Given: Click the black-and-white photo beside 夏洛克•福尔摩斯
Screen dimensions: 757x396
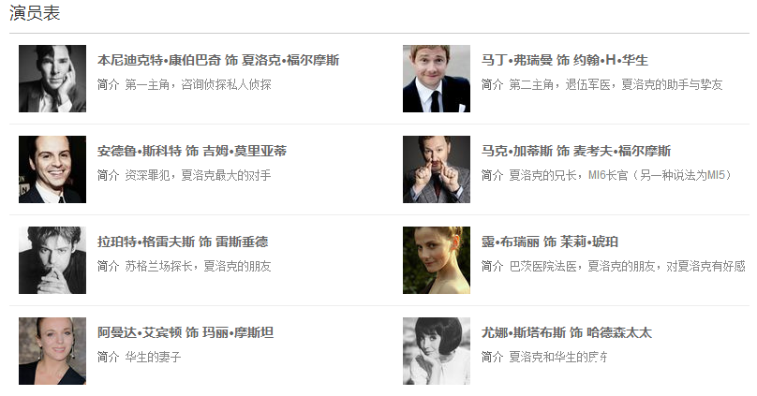Looking at the screenshot, I should pos(52,79).
